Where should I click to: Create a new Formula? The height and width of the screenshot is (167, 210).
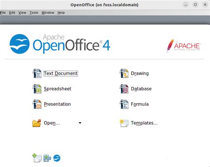tap(140, 104)
